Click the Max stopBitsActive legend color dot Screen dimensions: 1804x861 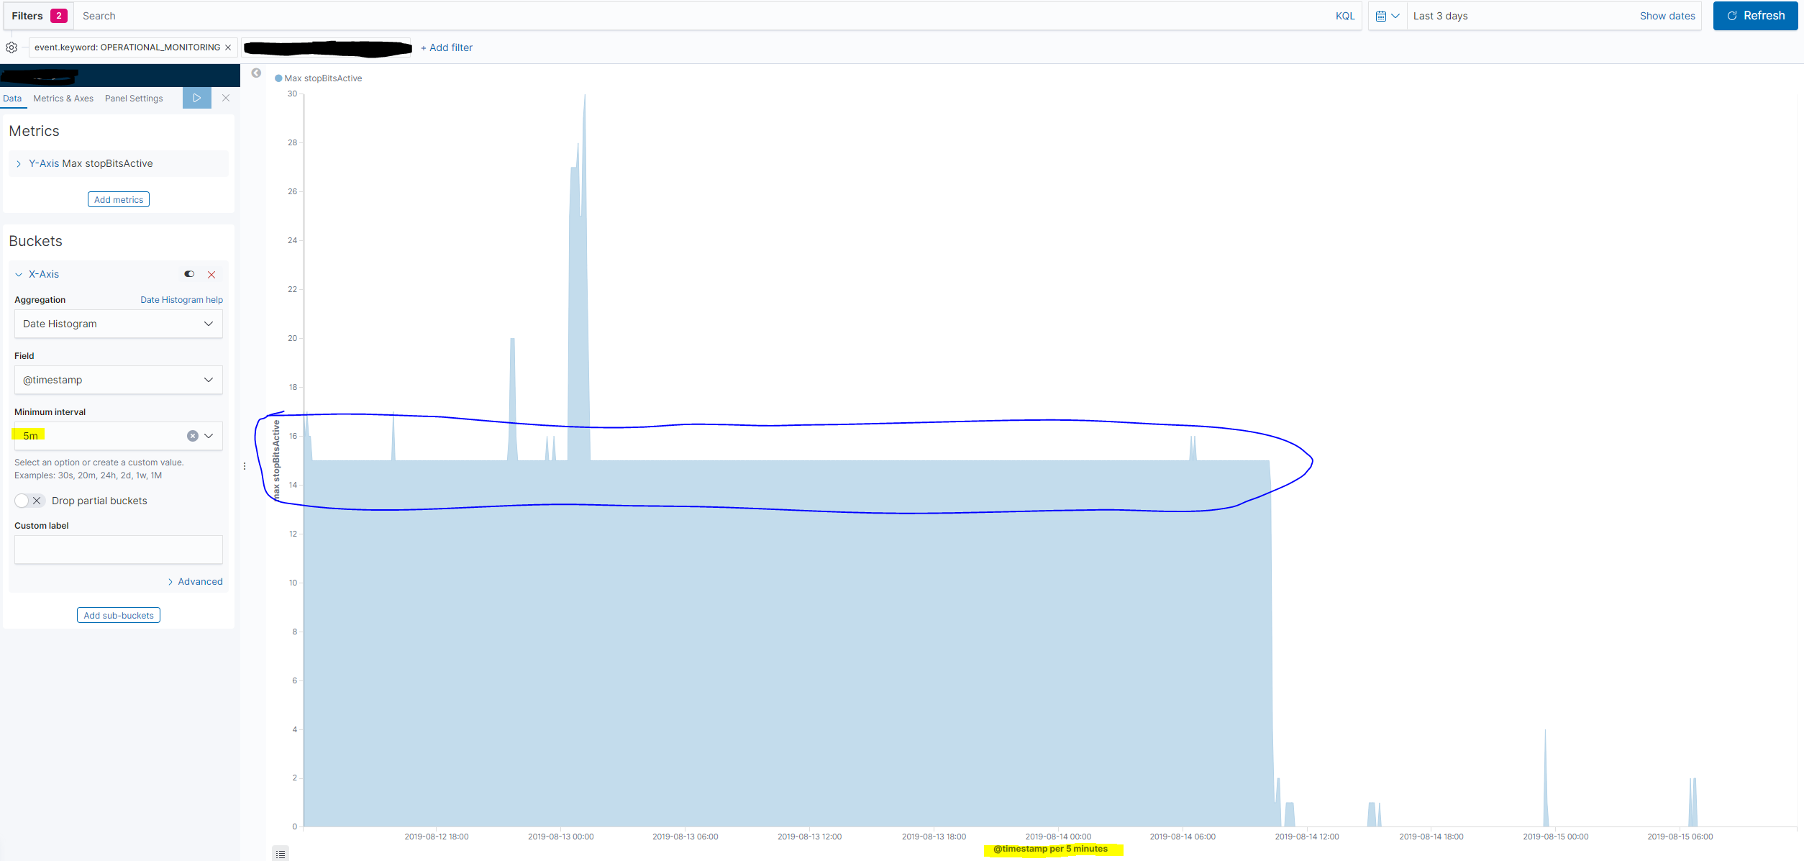pos(278,78)
